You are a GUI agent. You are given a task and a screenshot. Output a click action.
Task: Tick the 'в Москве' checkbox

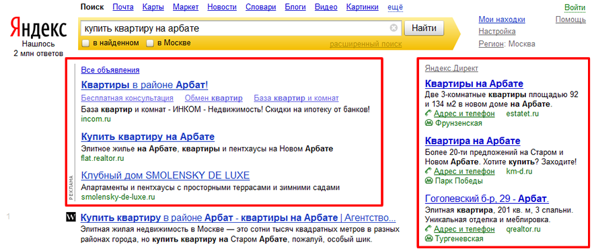coord(150,43)
